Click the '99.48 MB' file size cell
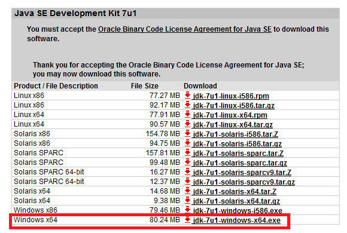 click(x=165, y=163)
